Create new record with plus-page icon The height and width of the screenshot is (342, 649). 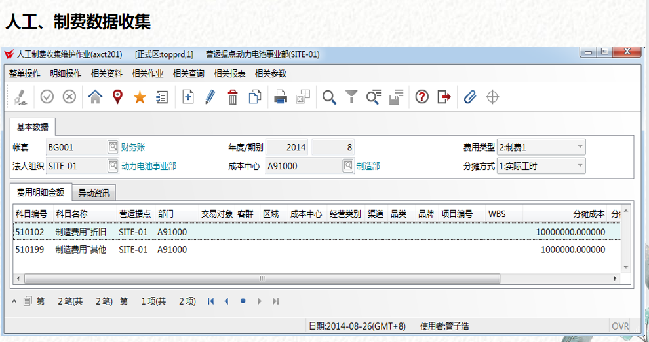(188, 97)
